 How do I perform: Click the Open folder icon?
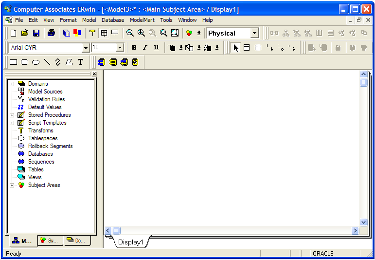tap(25, 33)
